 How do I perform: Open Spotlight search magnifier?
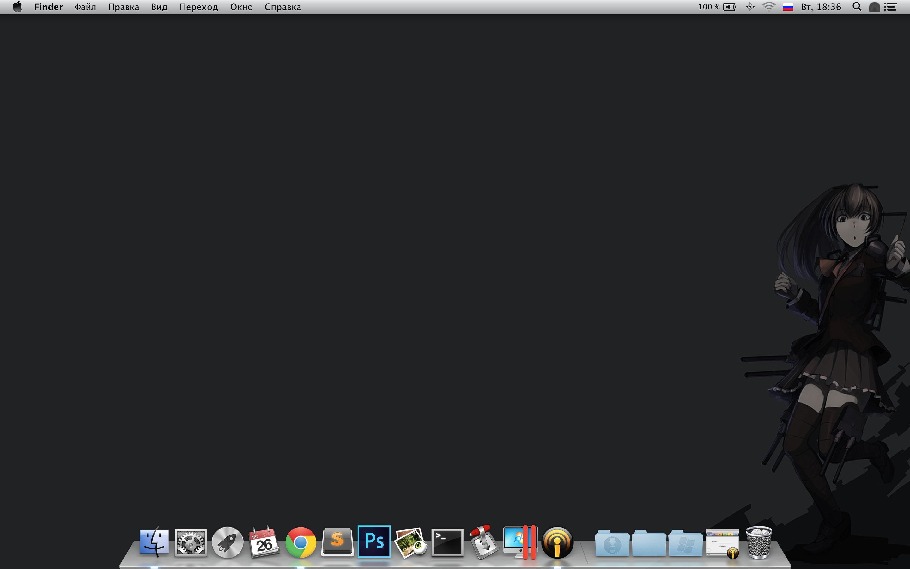pyautogui.click(x=857, y=7)
